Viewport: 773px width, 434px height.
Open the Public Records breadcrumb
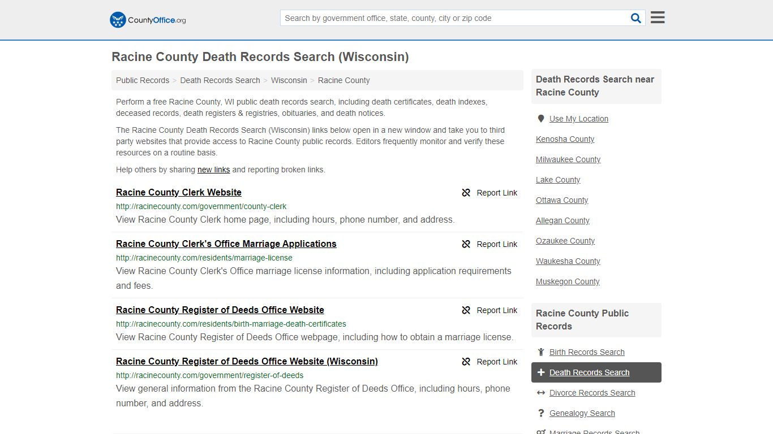[x=143, y=80]
